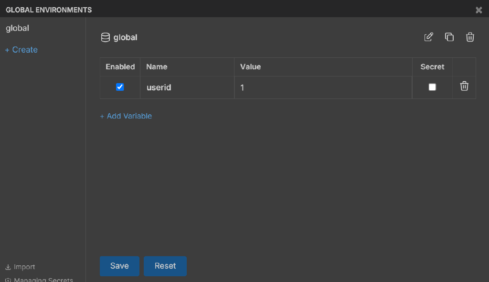Disable the userid variable Enabled checkbox
The height and width of the screenshot is (282, 489).
pyautogui.click(x=120, y=87)
